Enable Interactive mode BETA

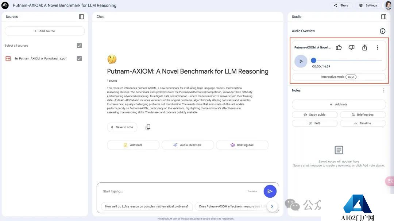(339, 77)
